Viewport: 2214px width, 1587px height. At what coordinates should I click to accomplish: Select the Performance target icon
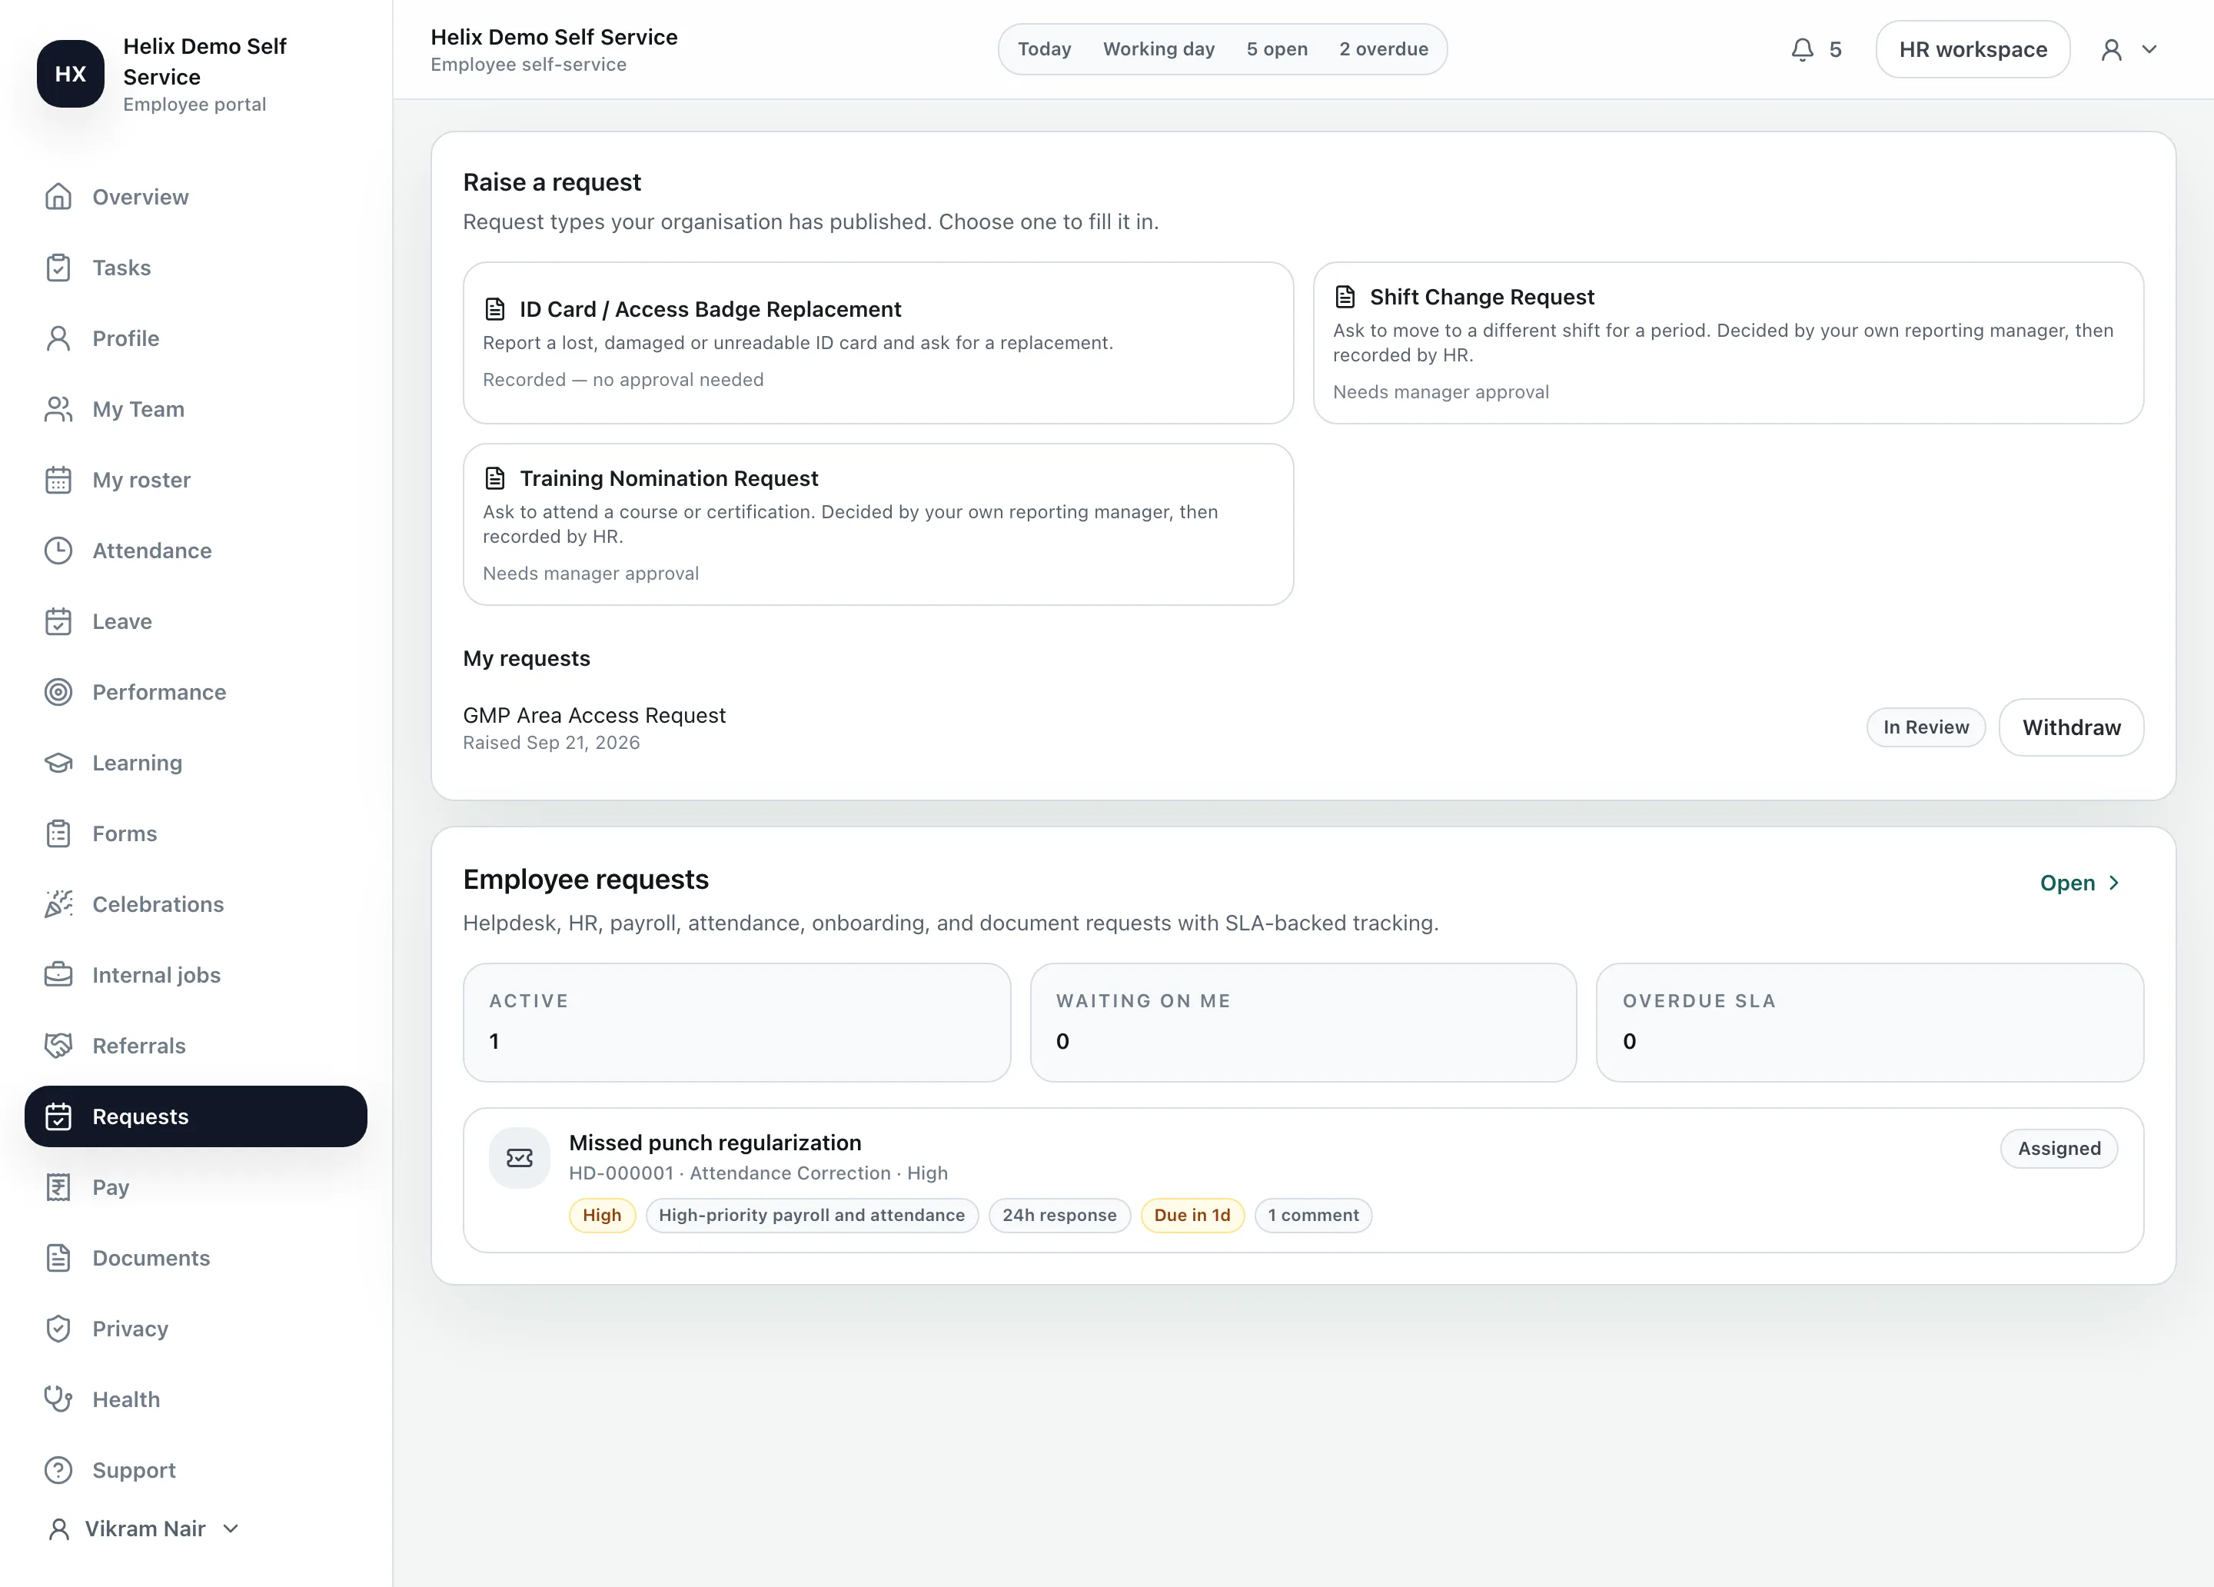[58, 693]
